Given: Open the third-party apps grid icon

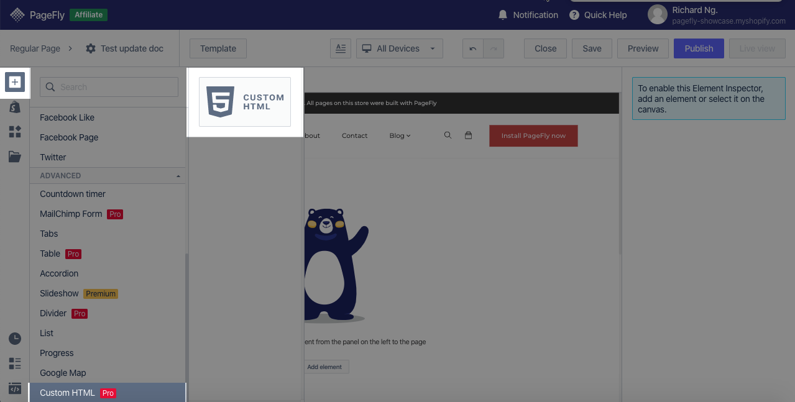Looking at the screenshot, I should (x=15, y=132).
